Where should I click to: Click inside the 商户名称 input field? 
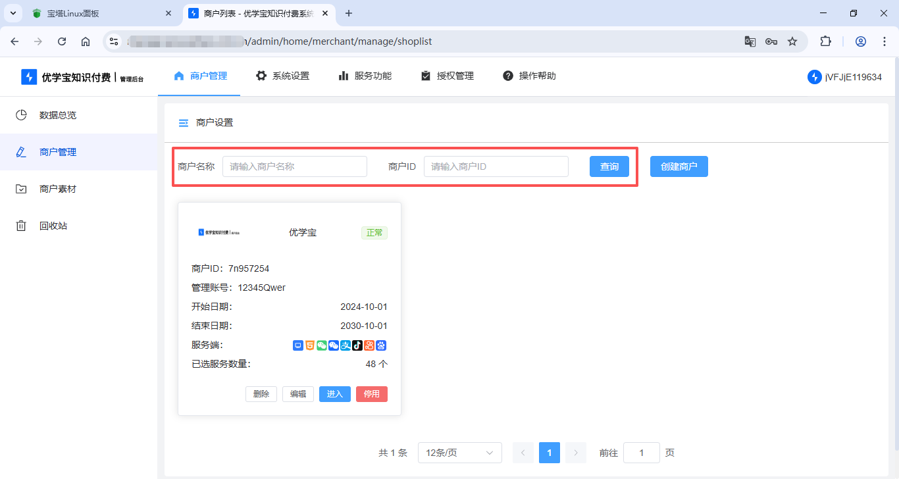click(294, 166)
